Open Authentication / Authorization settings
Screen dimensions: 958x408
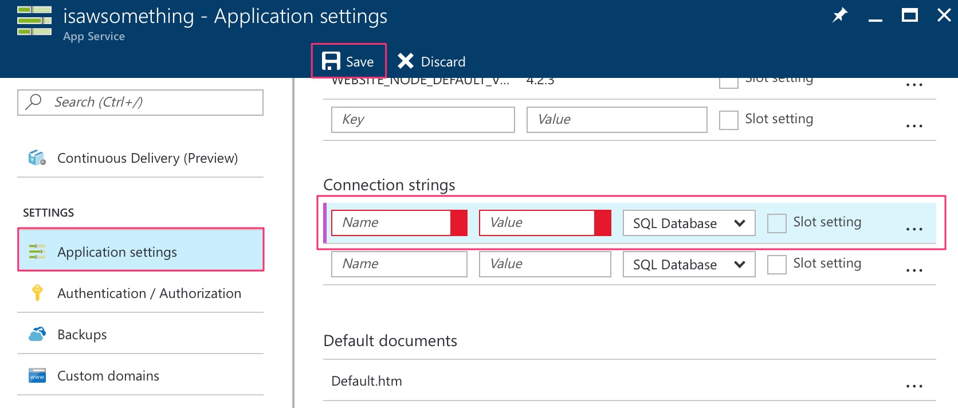[140, 293]
